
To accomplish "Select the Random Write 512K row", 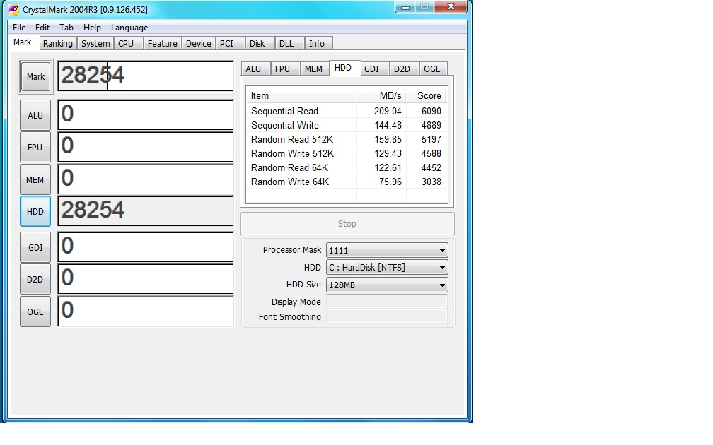I will [x=347, y=153].
